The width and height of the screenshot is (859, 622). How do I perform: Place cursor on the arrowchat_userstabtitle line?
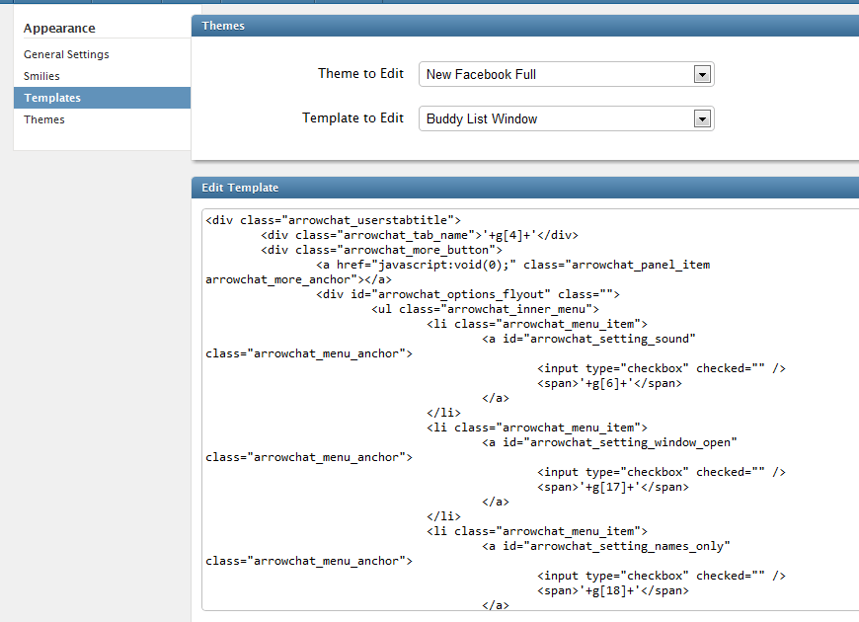point(333,220)
